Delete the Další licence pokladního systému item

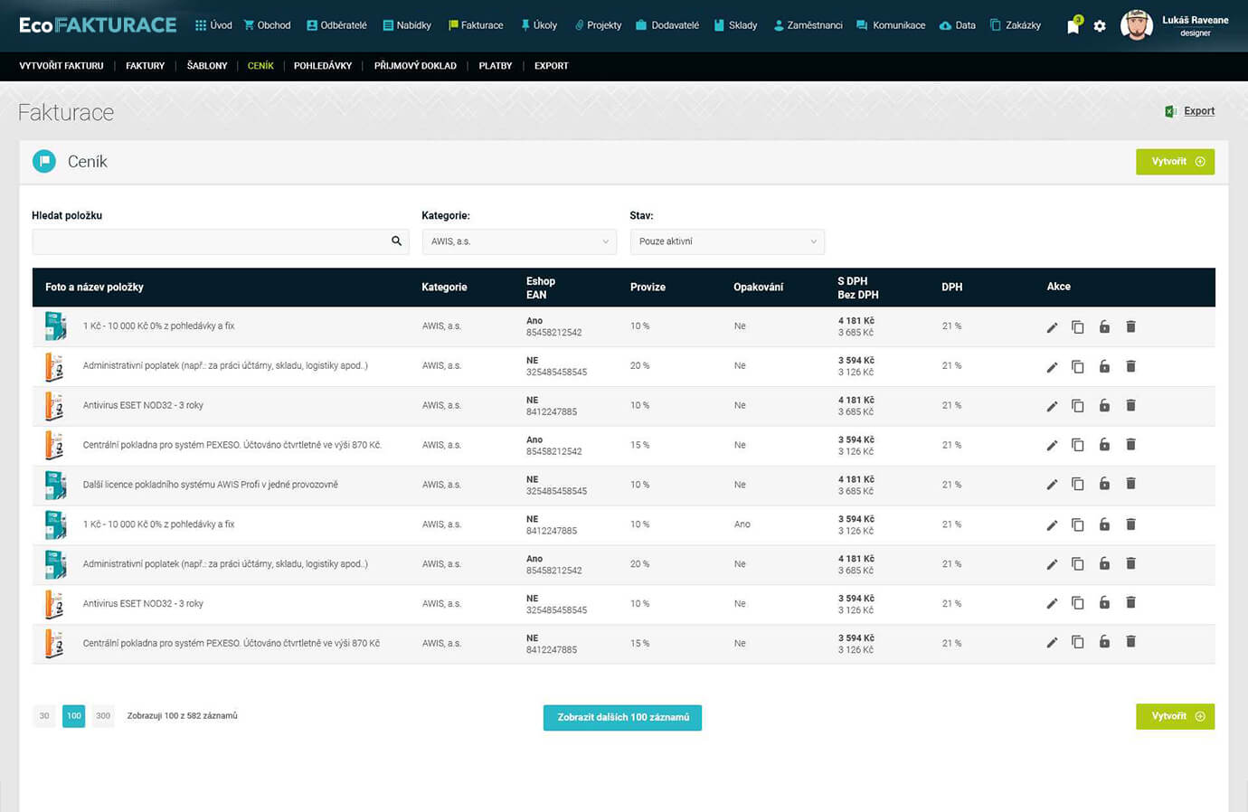click(x=1130, y=484)
